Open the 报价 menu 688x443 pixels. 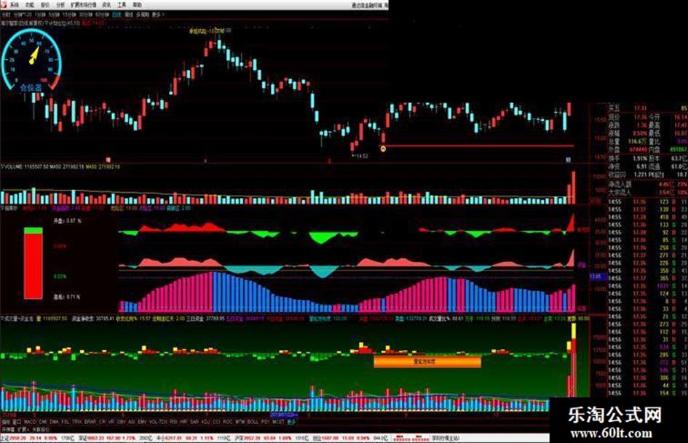(45, 5)
